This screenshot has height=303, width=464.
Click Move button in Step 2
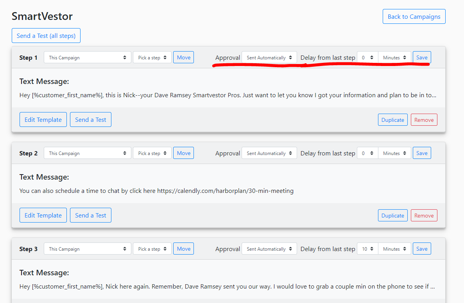tap(183, 153)
